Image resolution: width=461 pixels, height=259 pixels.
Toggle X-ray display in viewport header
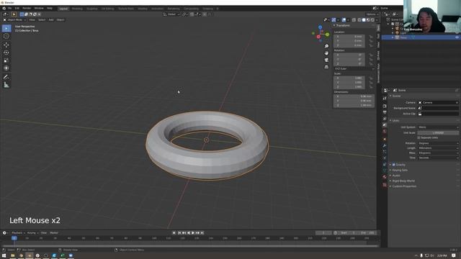pyautogui.click(x=354, y=20)
